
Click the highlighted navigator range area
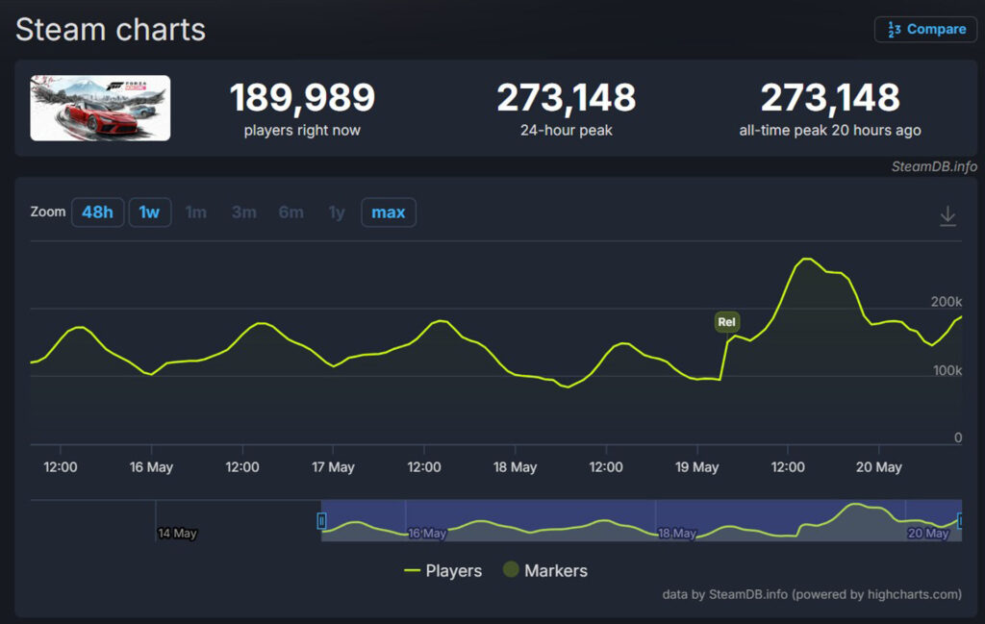pos(641,520)
